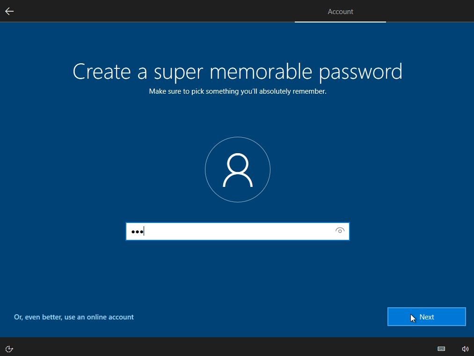The image size is (474, 356).
Task: Return to previous setup page
Action: (x=9, y=11)
